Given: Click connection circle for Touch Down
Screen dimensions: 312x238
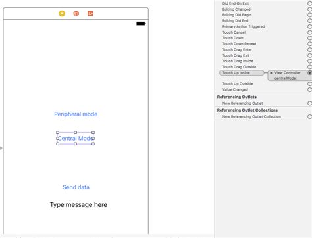Looking at the screenshot, I should pyautogui.click(x=309, y=38).
